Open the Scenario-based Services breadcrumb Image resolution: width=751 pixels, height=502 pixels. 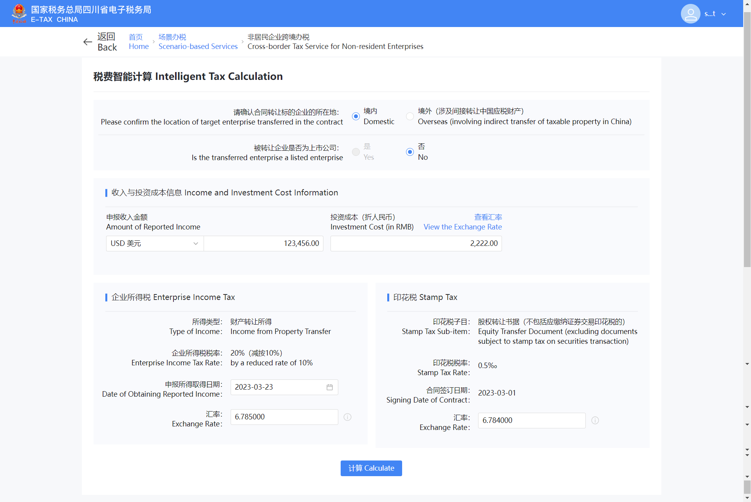point(198,42)
